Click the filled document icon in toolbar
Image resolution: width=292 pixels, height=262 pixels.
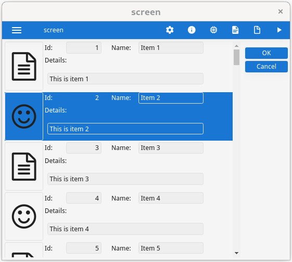point(235,30)
